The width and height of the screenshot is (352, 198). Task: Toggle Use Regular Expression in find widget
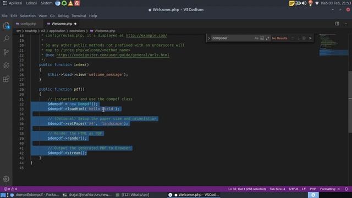(x=267, y=38)
